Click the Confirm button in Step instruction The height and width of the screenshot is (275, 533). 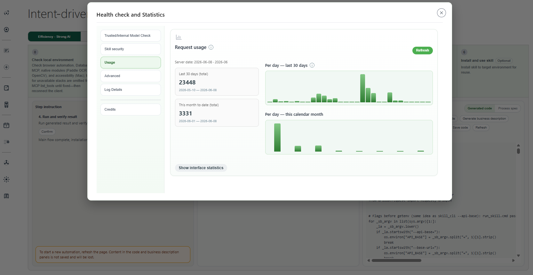47,132
